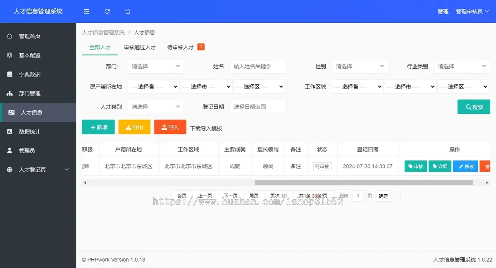Click the horizontal table scrollbar thumb

(x=364, y=183)
